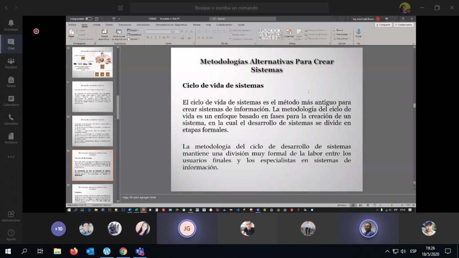Toggle the Autoguardado switch in PowerPoint
This screenshot has width=459, height=258.
tap(89, 19)
